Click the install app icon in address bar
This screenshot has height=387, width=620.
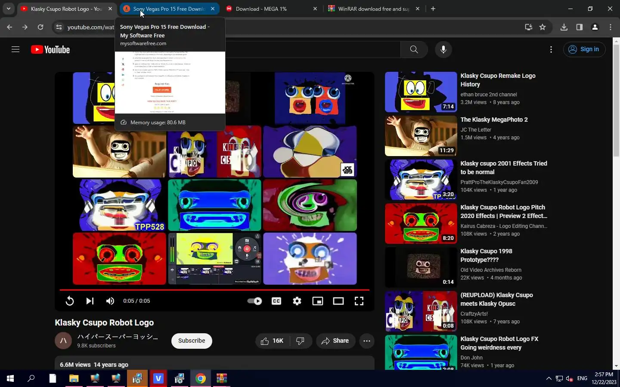click(528, 27)
